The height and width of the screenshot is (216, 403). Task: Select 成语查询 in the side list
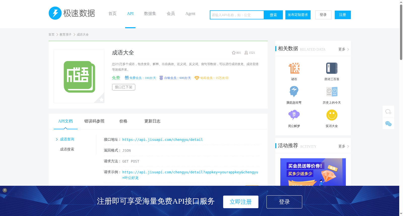coord(67,139)
